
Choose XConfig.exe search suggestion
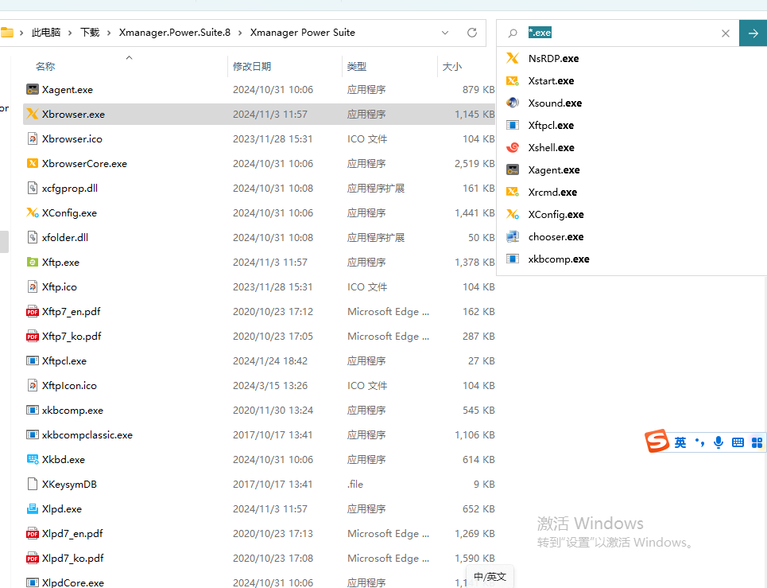click(x=632, y=215)
